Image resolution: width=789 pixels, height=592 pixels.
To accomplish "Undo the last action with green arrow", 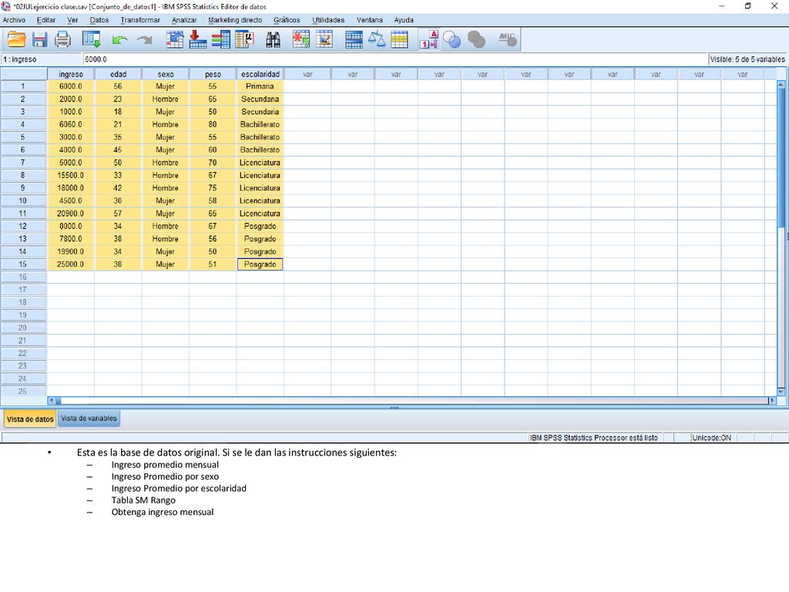I will coord(119,40).
